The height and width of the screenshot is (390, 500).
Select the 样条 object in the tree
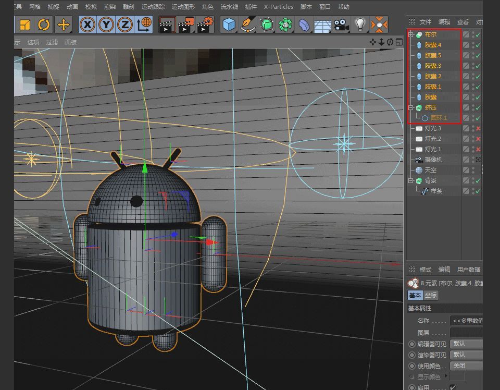click(x=436, y=191)
